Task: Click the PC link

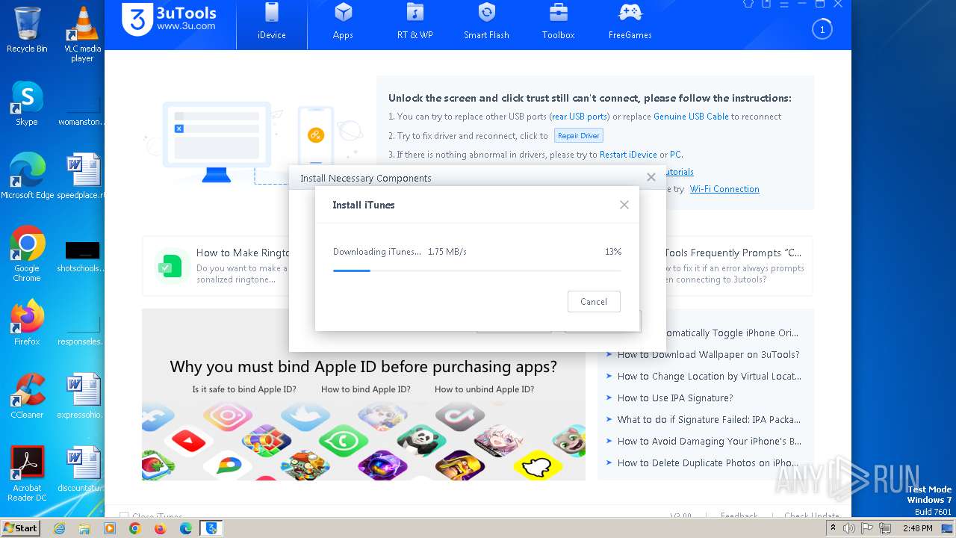Action: [675, 155]
